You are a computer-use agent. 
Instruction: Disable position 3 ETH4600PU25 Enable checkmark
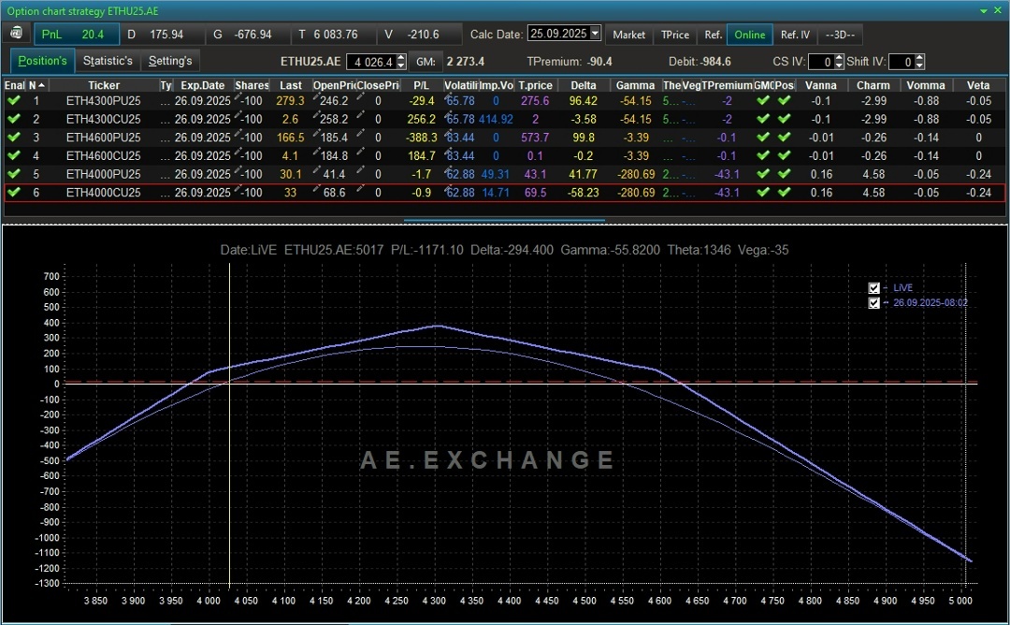(x=13, y=138)
